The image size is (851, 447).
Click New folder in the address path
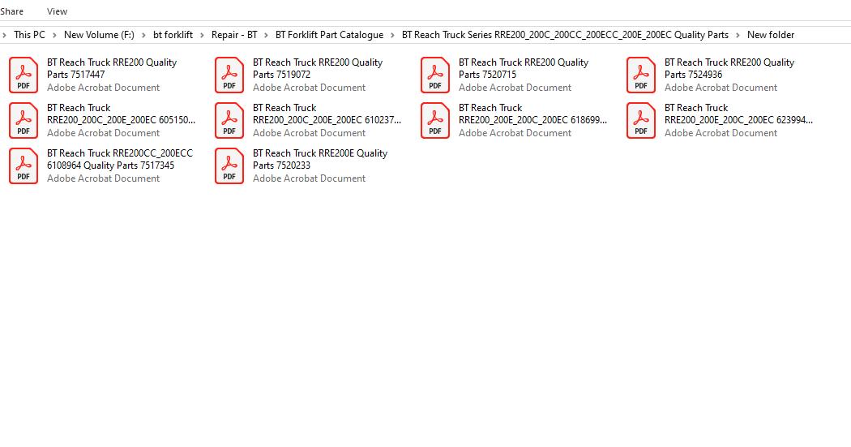(771, 35)
